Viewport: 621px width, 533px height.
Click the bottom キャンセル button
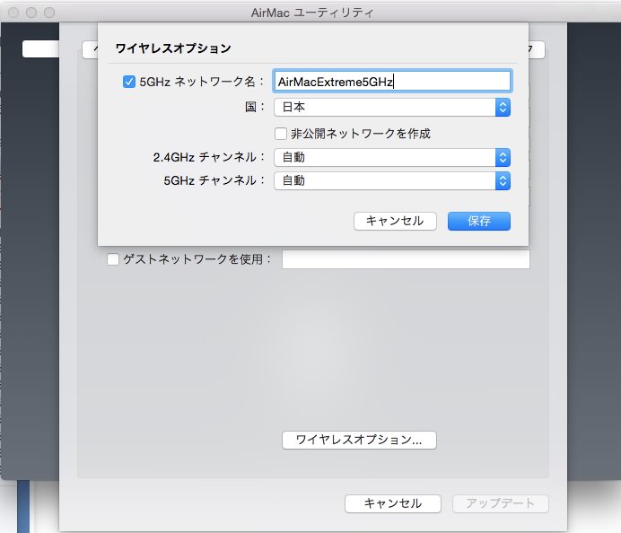pyautogui.click(x=393, y=503)
